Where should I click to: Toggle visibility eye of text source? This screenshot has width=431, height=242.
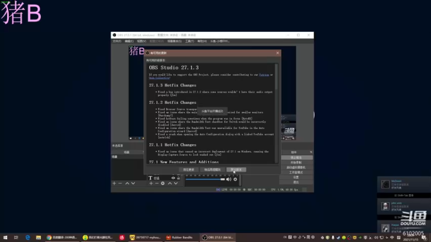click(x=173, y=178)
